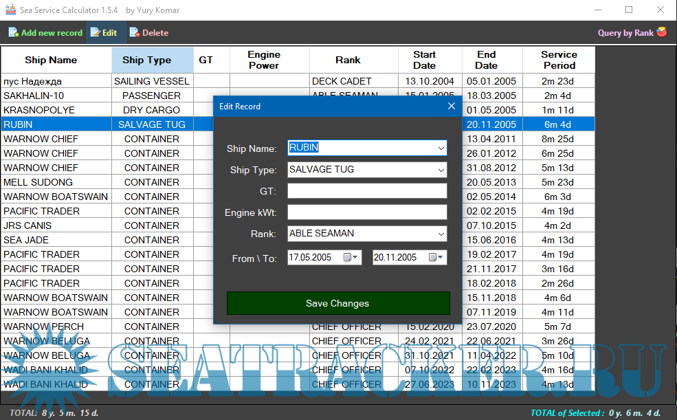Expand the Rank dropdown
The image size is (677, 420).
click(x=441, y=234)
